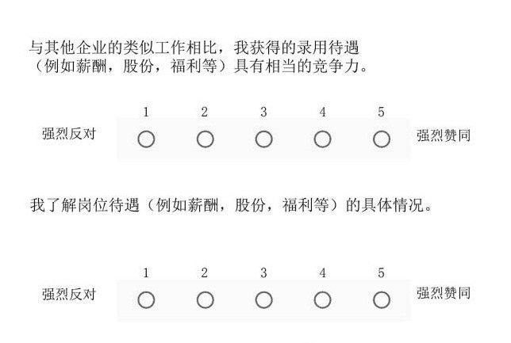
Task: Select radio 1 for the 具体情况 question
Action: pos(146,300)
